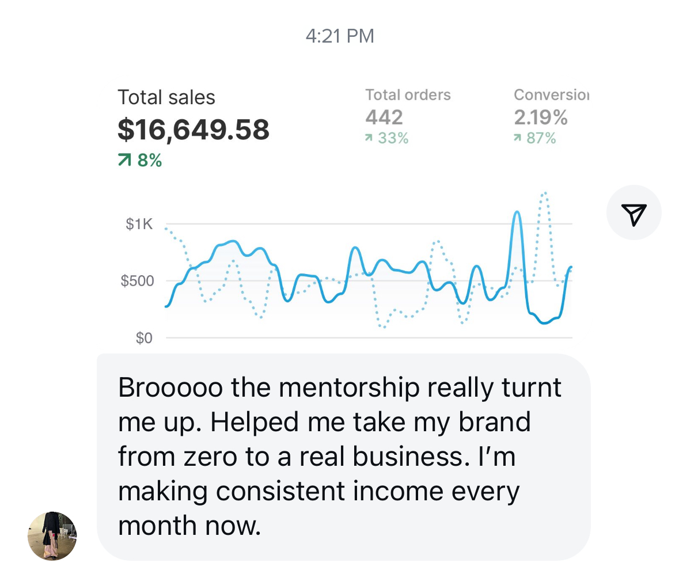The image size is (679, 574).
Task: Click the $0 axis label
Action: point(144,338)
